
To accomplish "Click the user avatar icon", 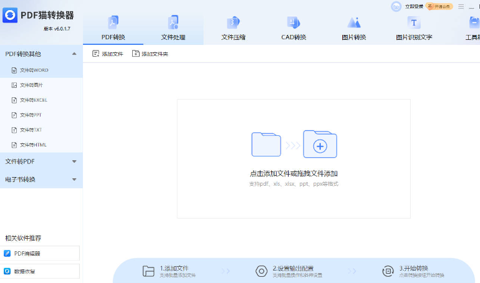I will [396, 6].
